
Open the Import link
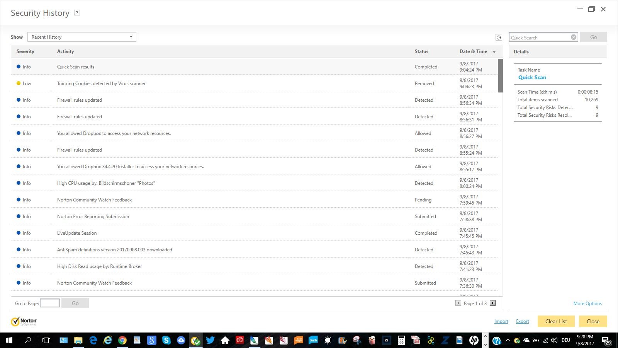pos(501,321)
